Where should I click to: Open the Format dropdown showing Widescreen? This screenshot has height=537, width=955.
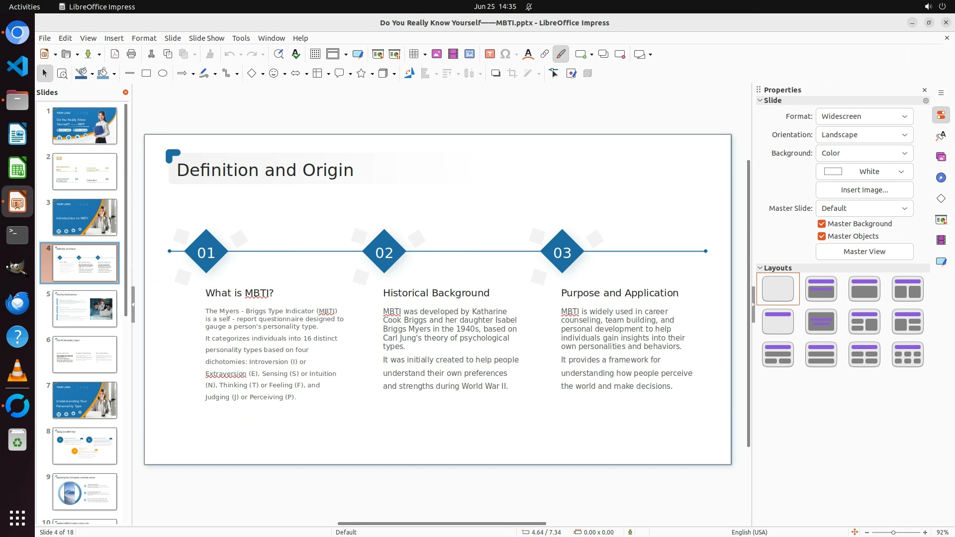click(x=864, y=116)
